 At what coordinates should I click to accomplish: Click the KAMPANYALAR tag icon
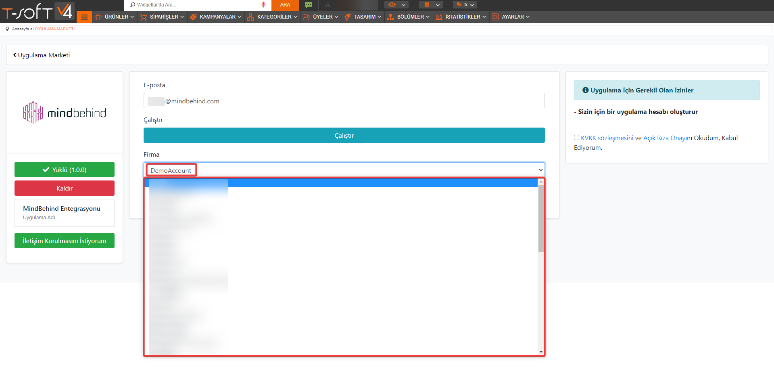point(193,17)
